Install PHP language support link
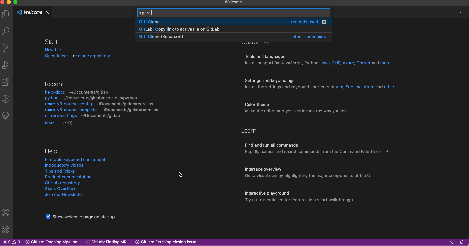The height and width of the screenshot is (246, 469). click(336, 63)
